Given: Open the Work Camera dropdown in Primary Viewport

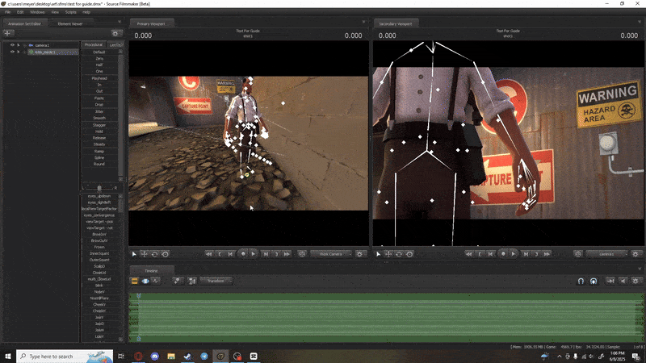Looking at the screenshot, I should (x=331, y=253).
